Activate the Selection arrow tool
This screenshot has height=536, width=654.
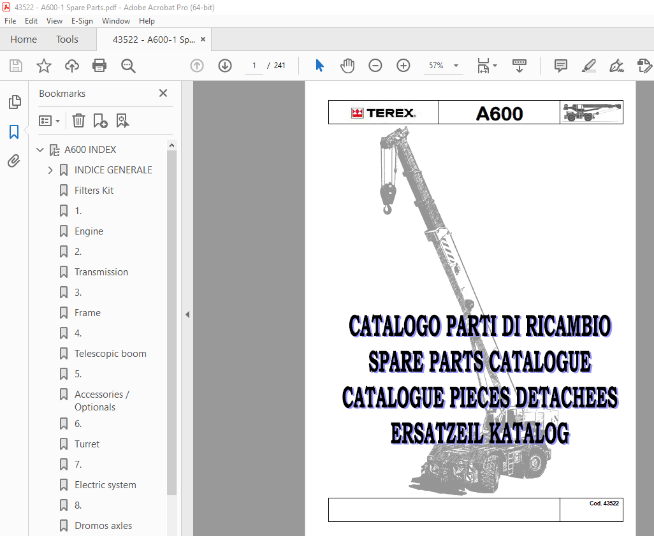(319, 66)
